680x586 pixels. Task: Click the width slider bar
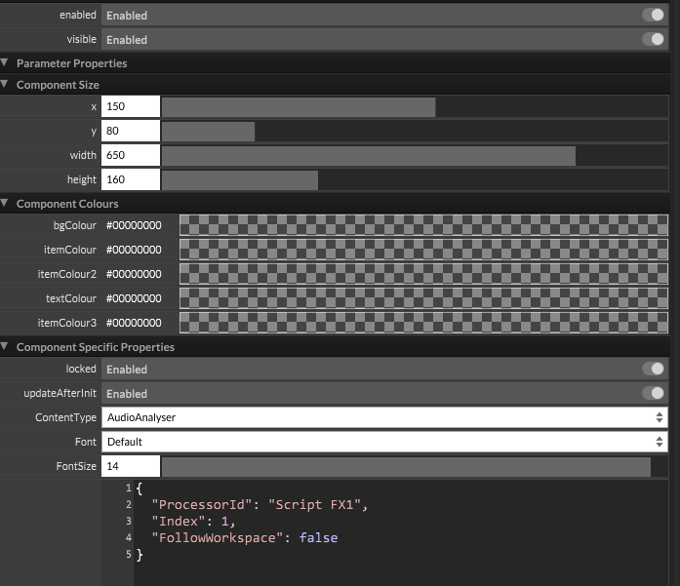tap(415, 156)
